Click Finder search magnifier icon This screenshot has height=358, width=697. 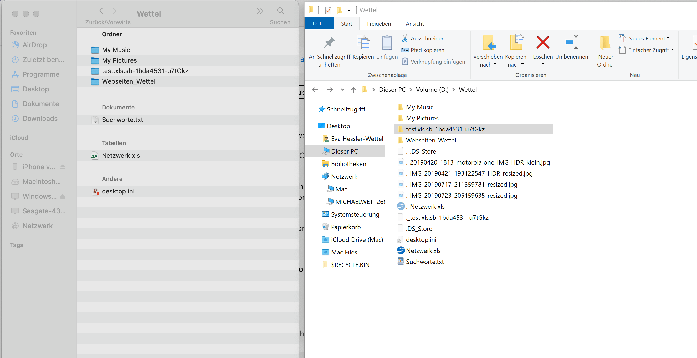pyautogui.click(x=280, y=11)
